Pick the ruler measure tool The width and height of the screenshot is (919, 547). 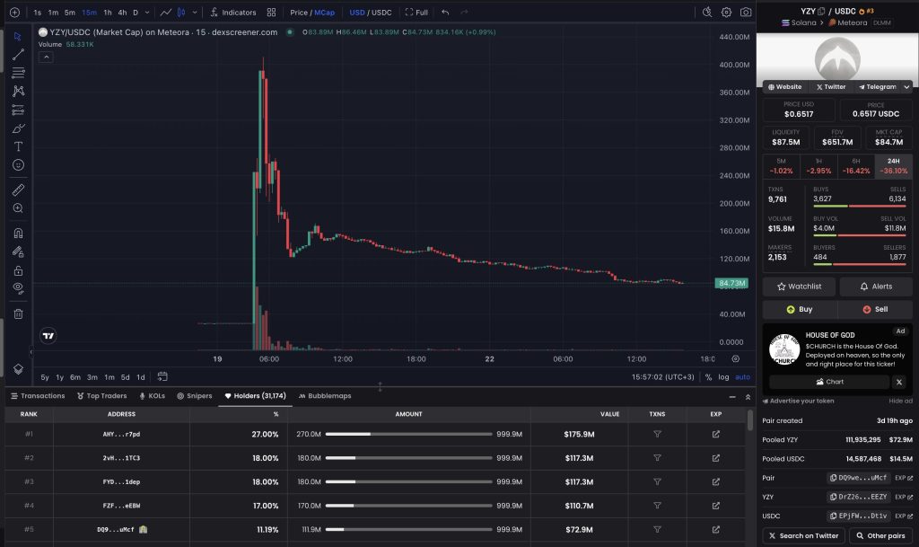tap(18, 190)
